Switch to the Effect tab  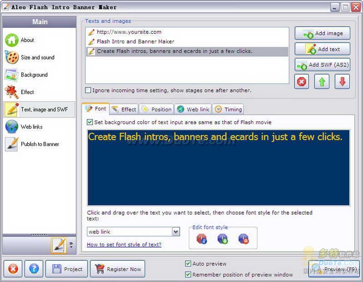pos(124,109)
